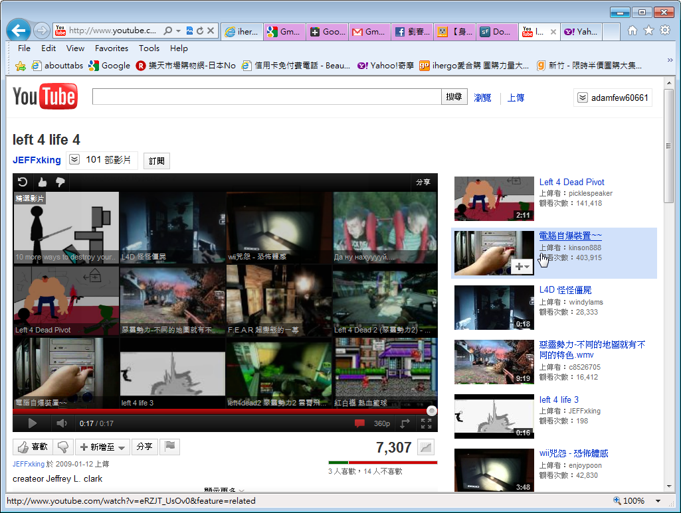Image resolution: width=681 pixels, height=513 pixels.
Task: Open the video statistics chart icon
Action: coord(426,447)
